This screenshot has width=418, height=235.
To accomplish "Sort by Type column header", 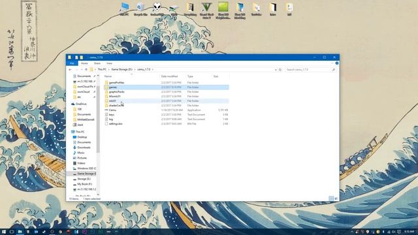I will [x=190, y=76].
